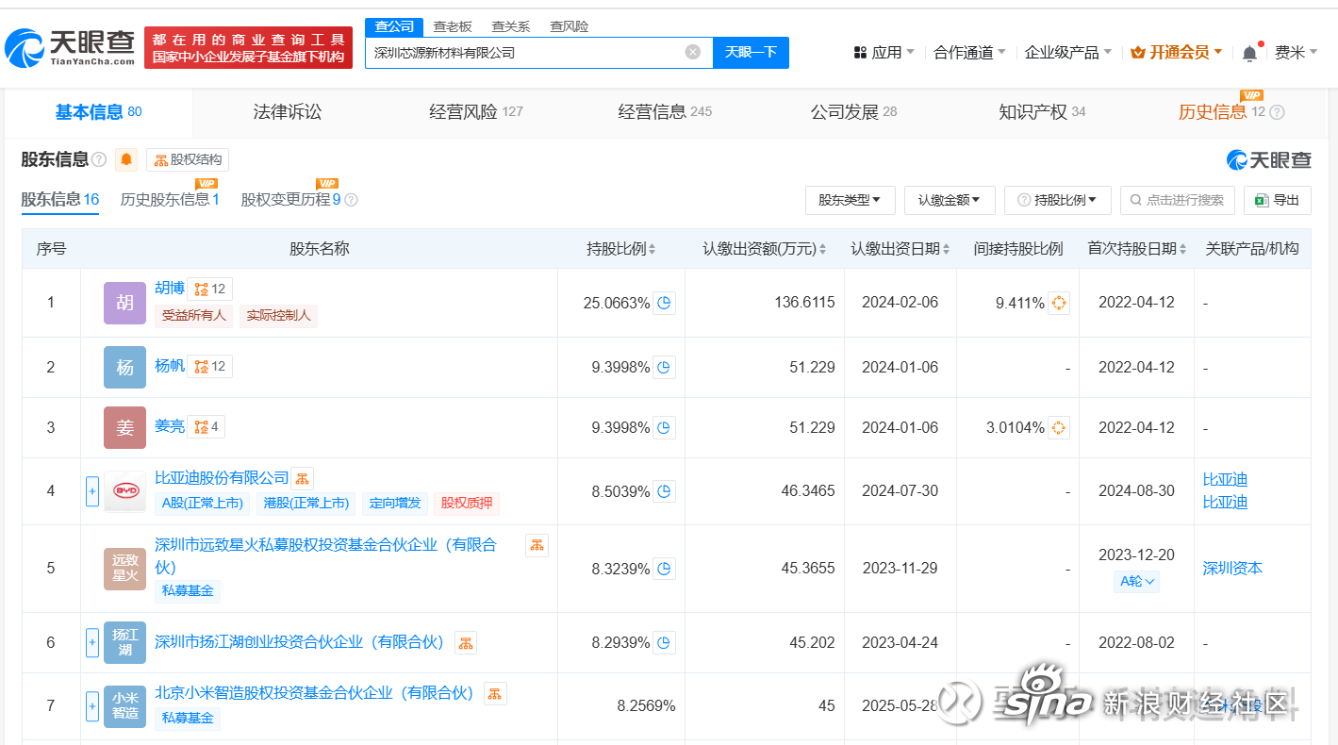Show pie chart for 杨帆's 9.3998% stake

tap(664, 367)
